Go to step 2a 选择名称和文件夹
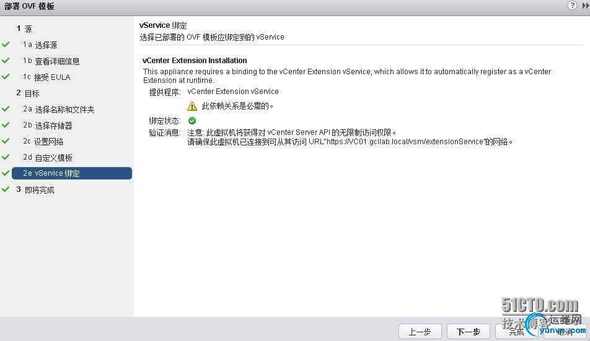 59,110
